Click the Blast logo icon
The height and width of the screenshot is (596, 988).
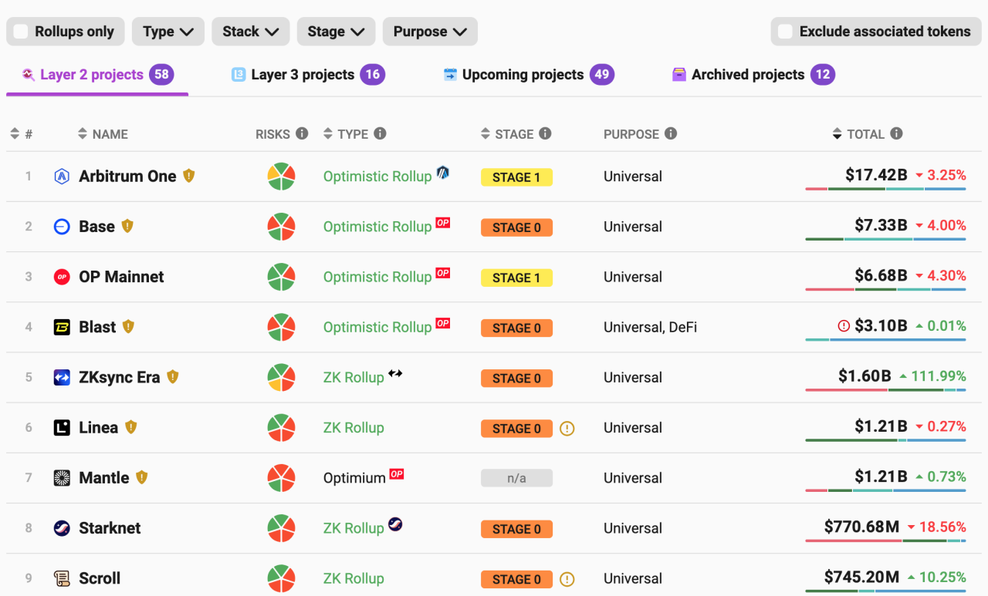click(x=62, y=327)
